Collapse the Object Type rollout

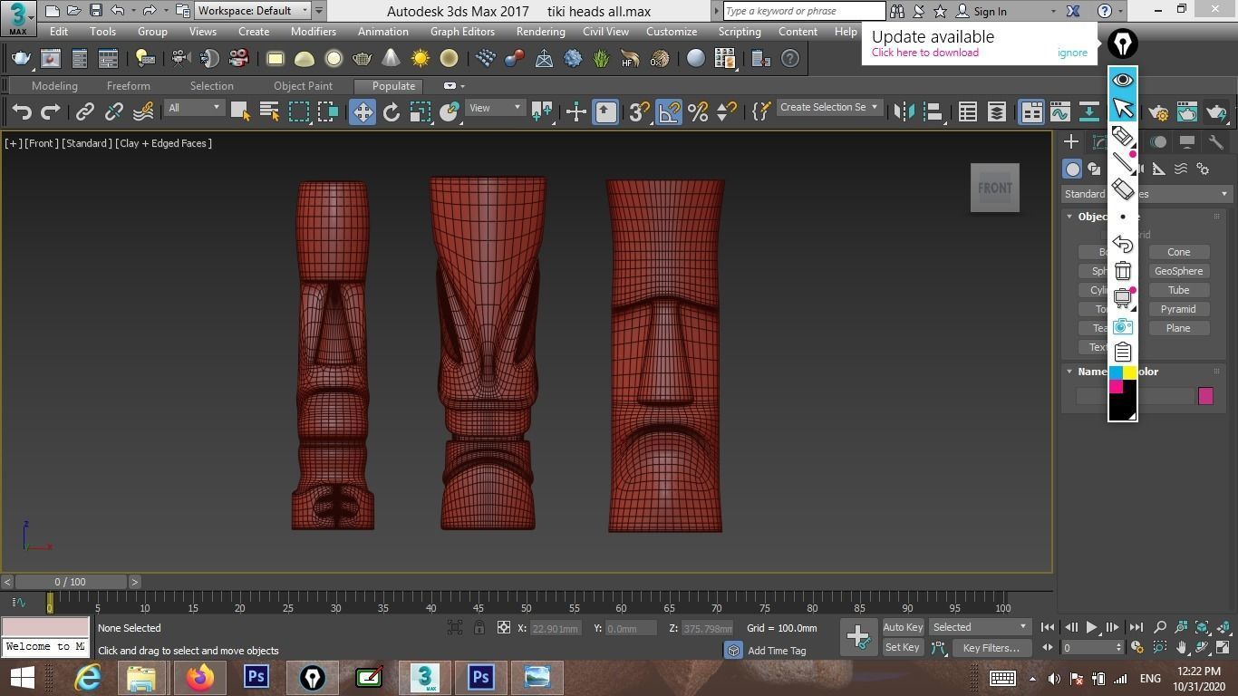tap(1069, 217)
